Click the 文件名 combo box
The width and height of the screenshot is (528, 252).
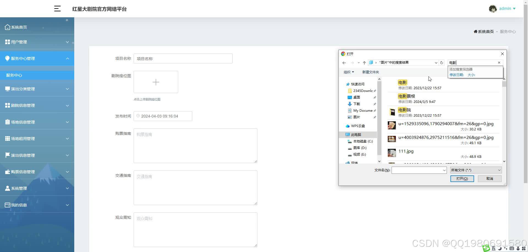pyautogui.click(x=419, y=170)
